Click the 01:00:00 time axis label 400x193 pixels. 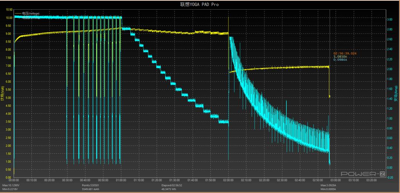(121, 180)
